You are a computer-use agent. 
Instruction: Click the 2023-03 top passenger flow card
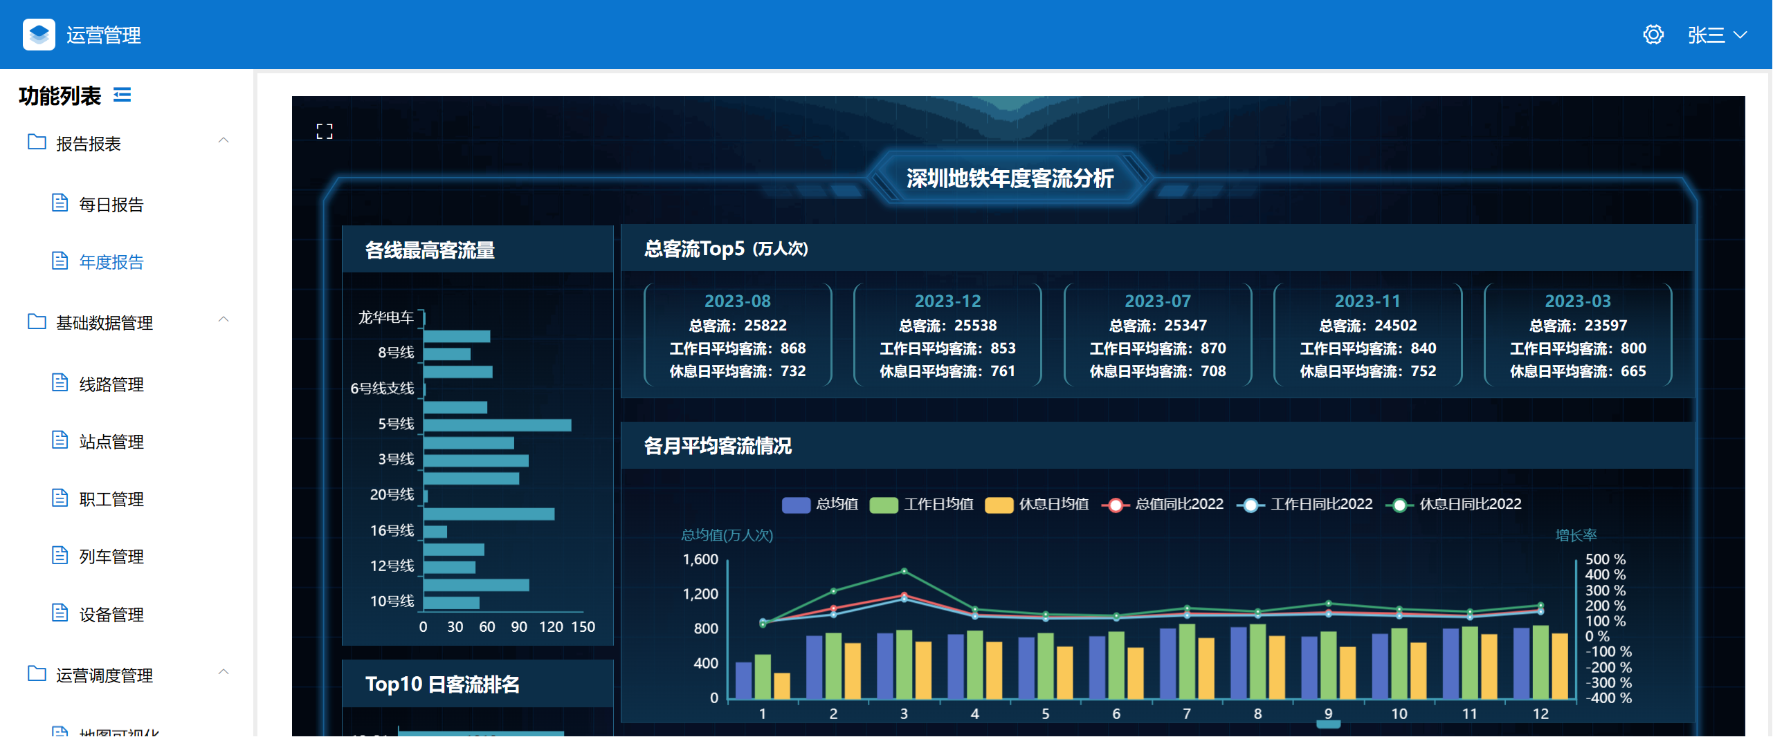coord(1579,335)
